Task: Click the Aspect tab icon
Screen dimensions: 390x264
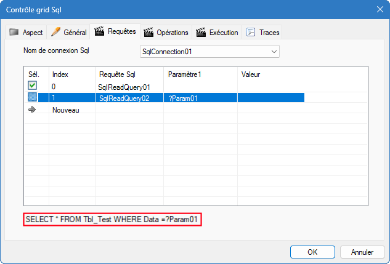Action: (15, 33)
